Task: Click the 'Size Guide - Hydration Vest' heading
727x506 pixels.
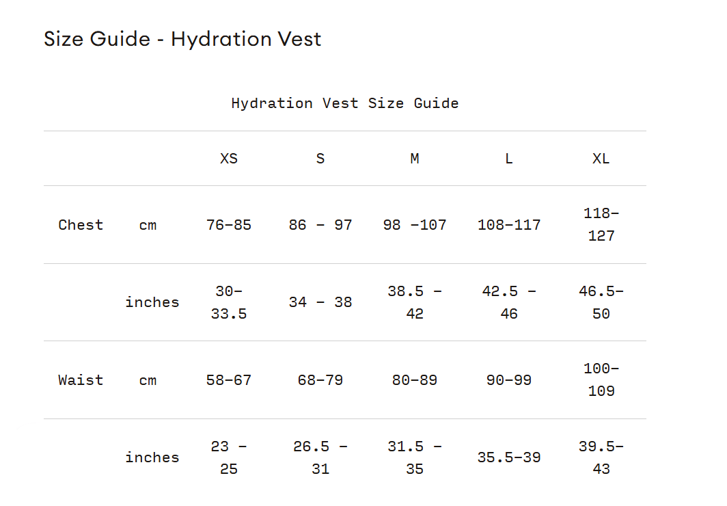Action: pyautogui.click(x=182, y=39)
